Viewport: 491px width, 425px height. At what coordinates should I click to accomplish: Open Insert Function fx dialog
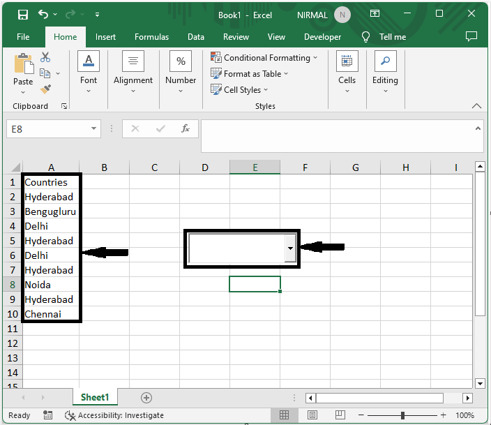[186, 128]
